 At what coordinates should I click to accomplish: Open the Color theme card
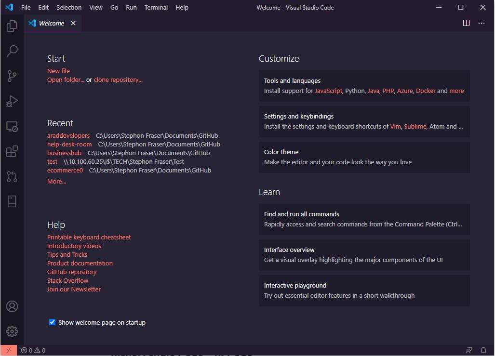click(364, 157)
